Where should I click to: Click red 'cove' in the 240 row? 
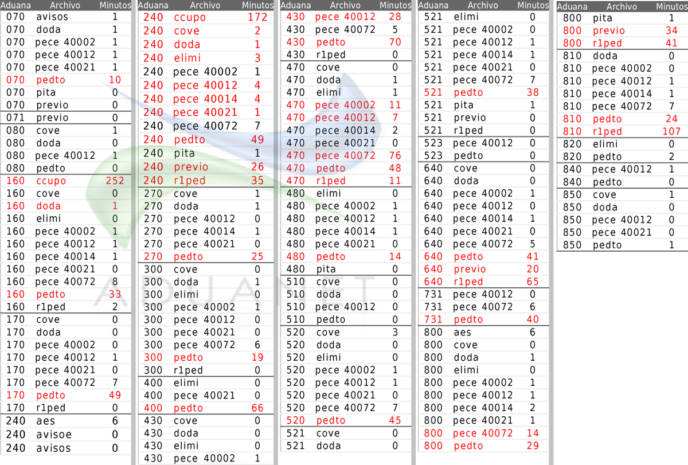[x=187, y=31]
